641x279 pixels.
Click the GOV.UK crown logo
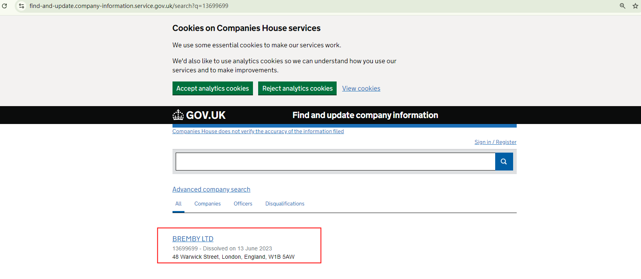199,115
